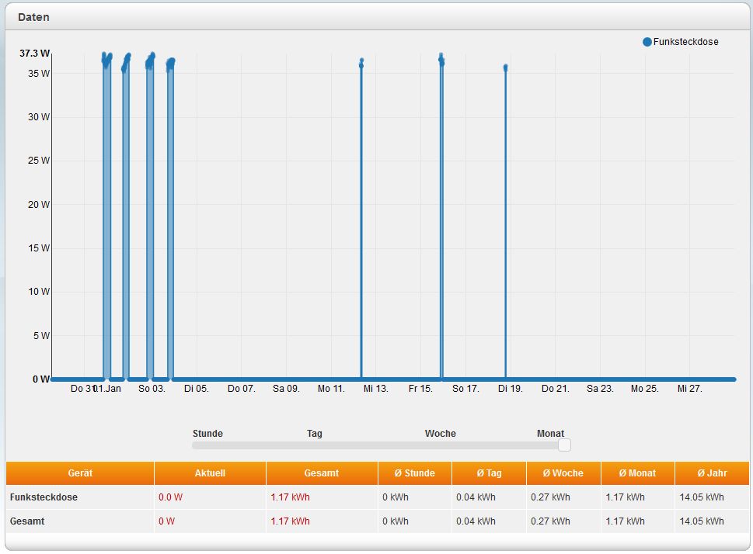The width and height of the screenshot is (753, 554).
Task: Sort by the Aktuell column header
Action: (x=210, y=473)
